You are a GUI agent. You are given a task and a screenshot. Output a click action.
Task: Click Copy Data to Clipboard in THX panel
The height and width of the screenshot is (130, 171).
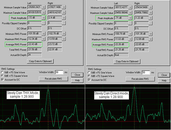(40, 61)
